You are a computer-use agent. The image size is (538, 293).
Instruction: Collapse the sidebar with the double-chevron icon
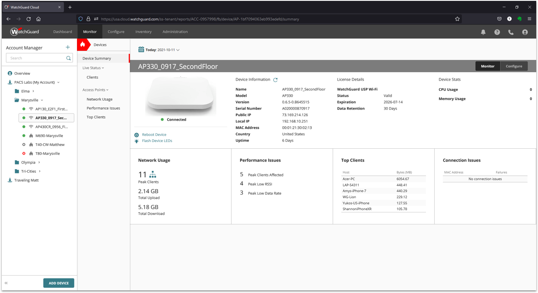point(6,283)
